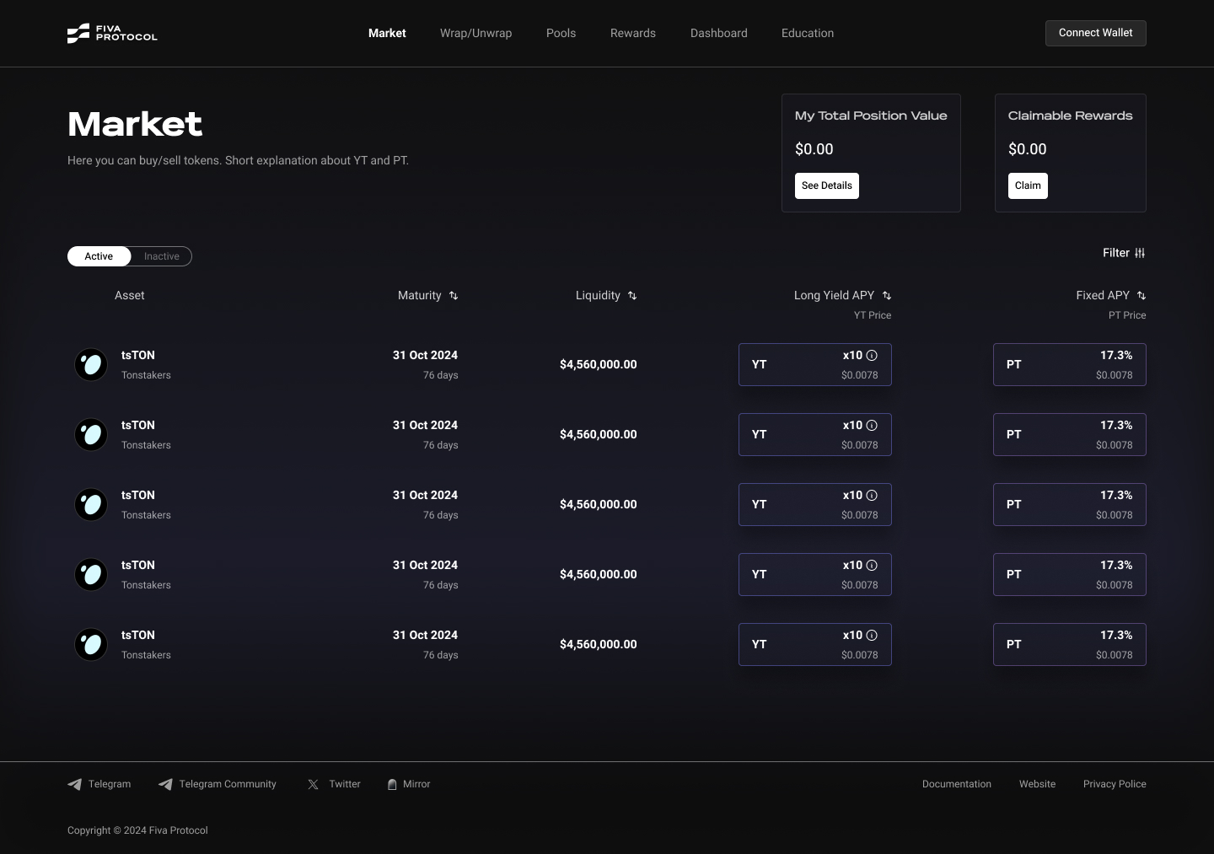Click the Fiva Protocol logo

click(x=112, y=33)
